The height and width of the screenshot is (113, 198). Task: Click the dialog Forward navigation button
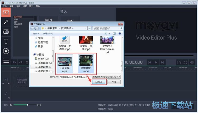[37, 28]
